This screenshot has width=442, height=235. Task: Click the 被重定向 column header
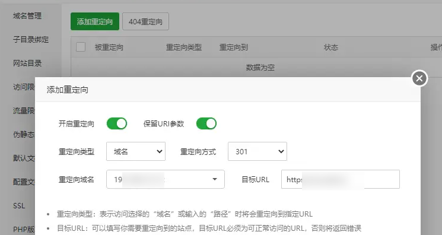click(x=109, y=47)
